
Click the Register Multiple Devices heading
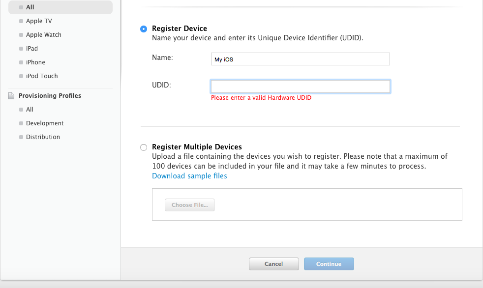click(x=197, y=147)
